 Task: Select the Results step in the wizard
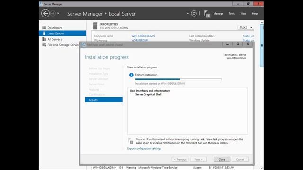[104, 100]
